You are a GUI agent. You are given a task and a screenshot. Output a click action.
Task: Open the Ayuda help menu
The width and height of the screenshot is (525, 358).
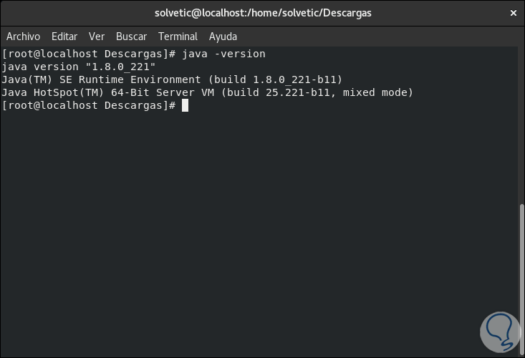pyautogui.click(x=223, y=37)
